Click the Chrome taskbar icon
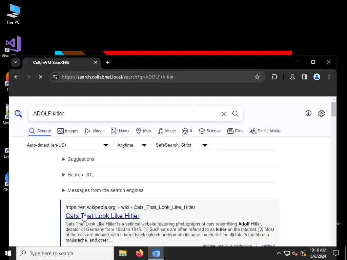 click(156, 253)
